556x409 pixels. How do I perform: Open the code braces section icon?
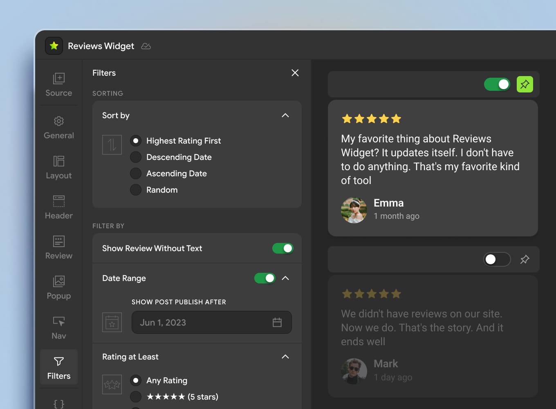click(x=59, y=404)
